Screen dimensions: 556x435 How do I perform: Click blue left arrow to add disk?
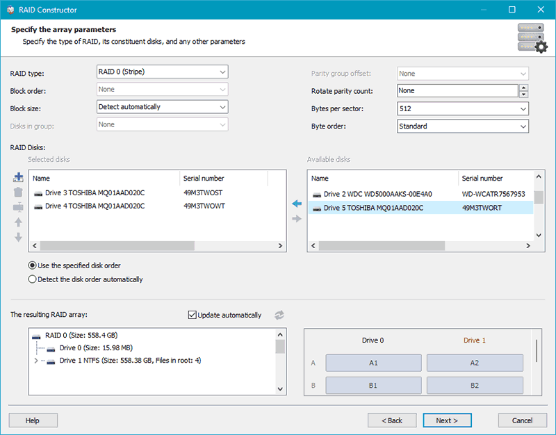click(297, 204)
